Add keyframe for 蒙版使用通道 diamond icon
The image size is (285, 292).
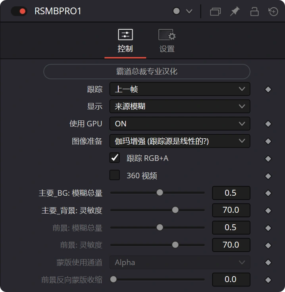(x=268, y=263)
